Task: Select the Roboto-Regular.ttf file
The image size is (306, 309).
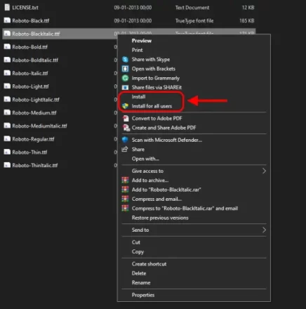Action: (x=33, y=139)
